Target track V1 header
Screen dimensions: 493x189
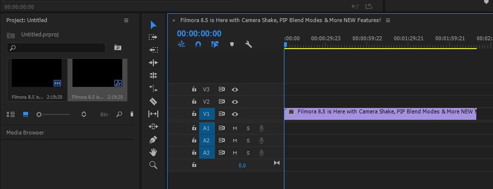click(207, 114)
